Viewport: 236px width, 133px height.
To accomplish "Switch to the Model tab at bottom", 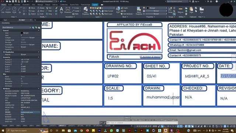I will [5, 126].
